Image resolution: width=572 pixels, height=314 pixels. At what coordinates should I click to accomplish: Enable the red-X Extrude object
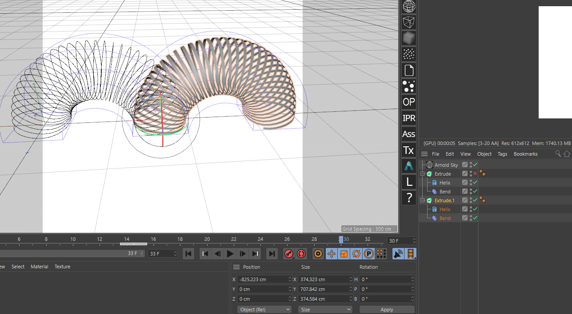(x=475, y=174)
